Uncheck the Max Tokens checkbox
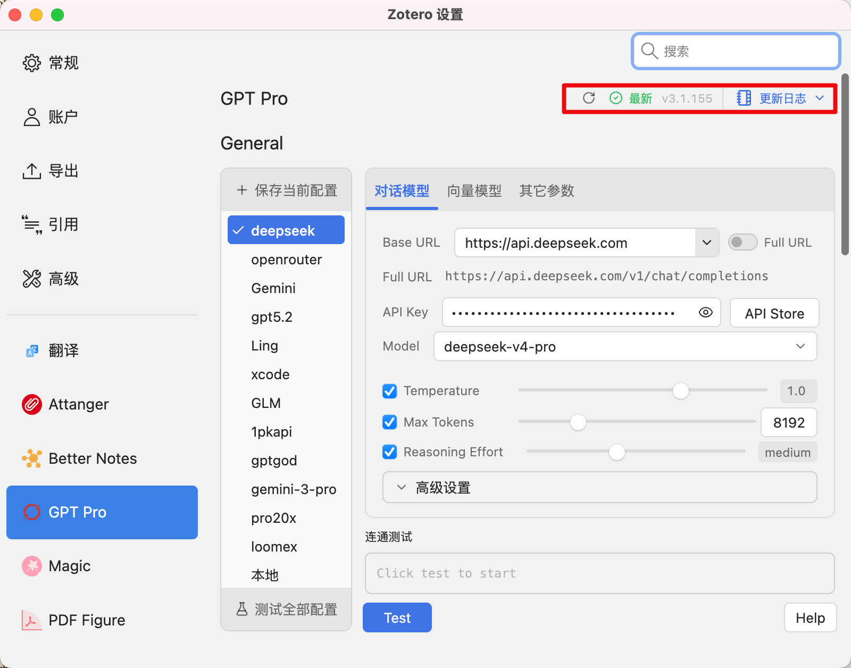This screenshot has width=851, height=668. (x=390, y=422)
